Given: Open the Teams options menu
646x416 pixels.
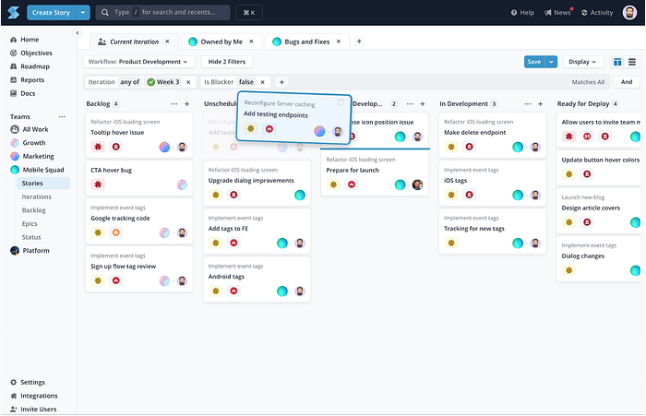Looking at the screenshot, I should 62,116.
